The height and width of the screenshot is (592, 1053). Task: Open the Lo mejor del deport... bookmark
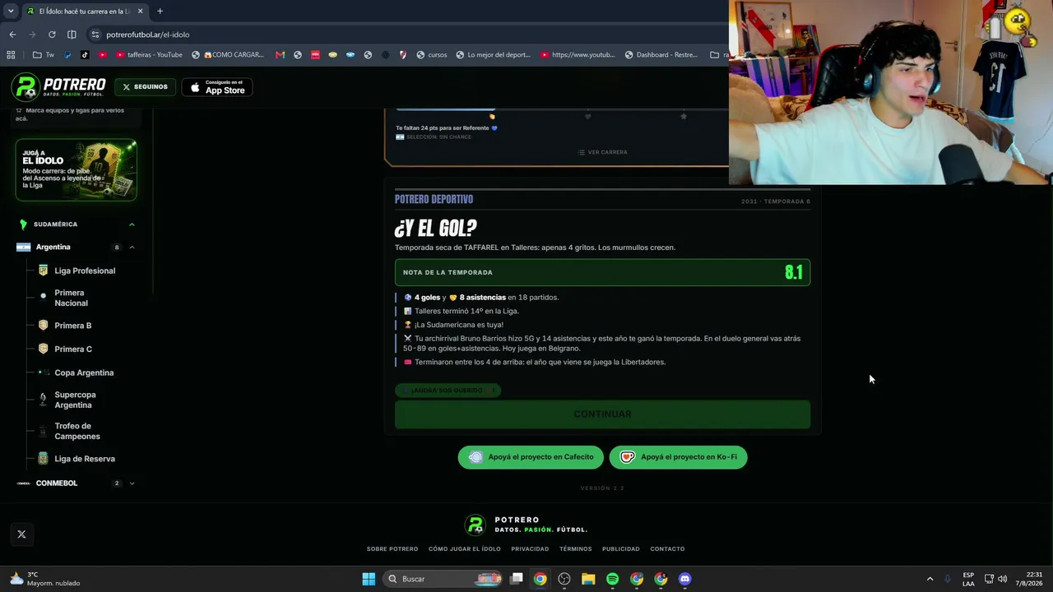[x=492, y=55]
